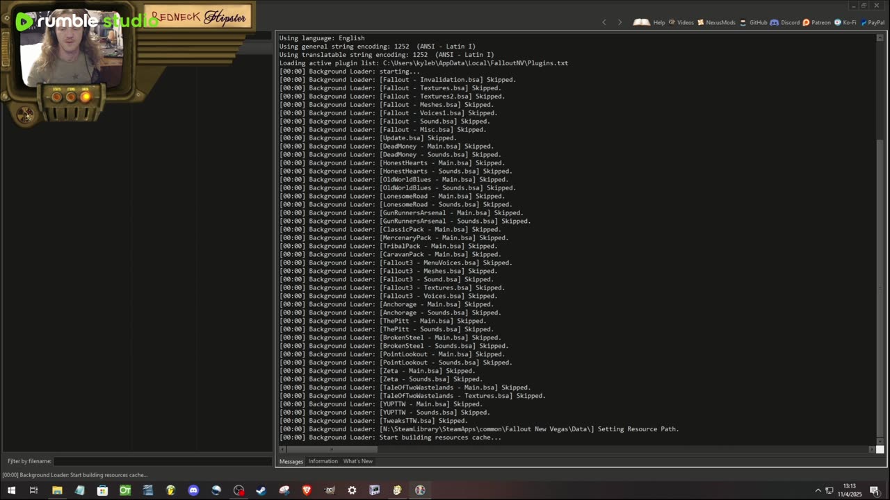890x500 pixels.
Task: Open Task View on the taskbar
Action: point(33,490)
